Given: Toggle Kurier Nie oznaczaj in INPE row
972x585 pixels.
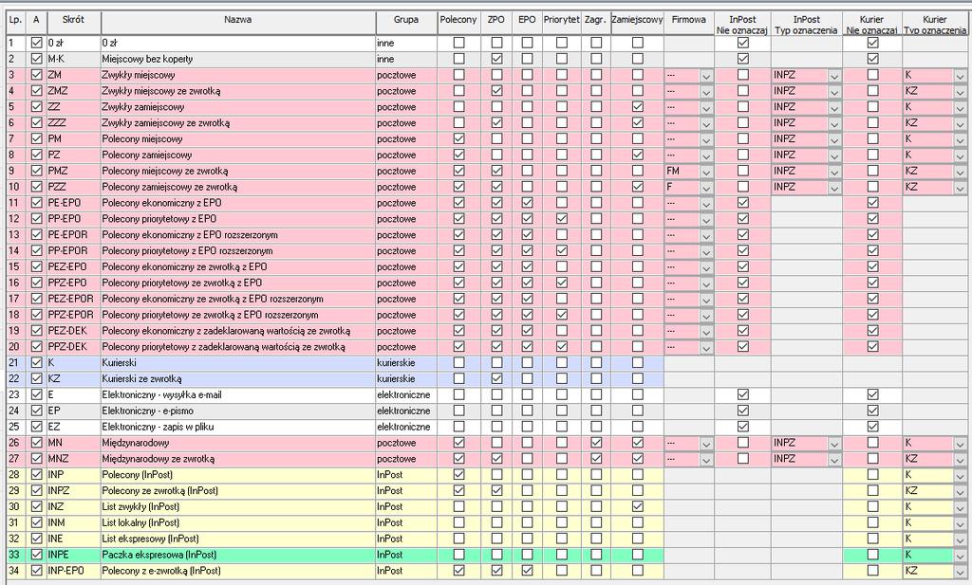Looking at the screenshot, I should click(x=873, y=555).
